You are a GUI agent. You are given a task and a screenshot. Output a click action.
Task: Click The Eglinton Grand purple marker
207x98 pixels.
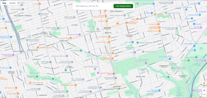pyautogui.click(x=80, y=34)
